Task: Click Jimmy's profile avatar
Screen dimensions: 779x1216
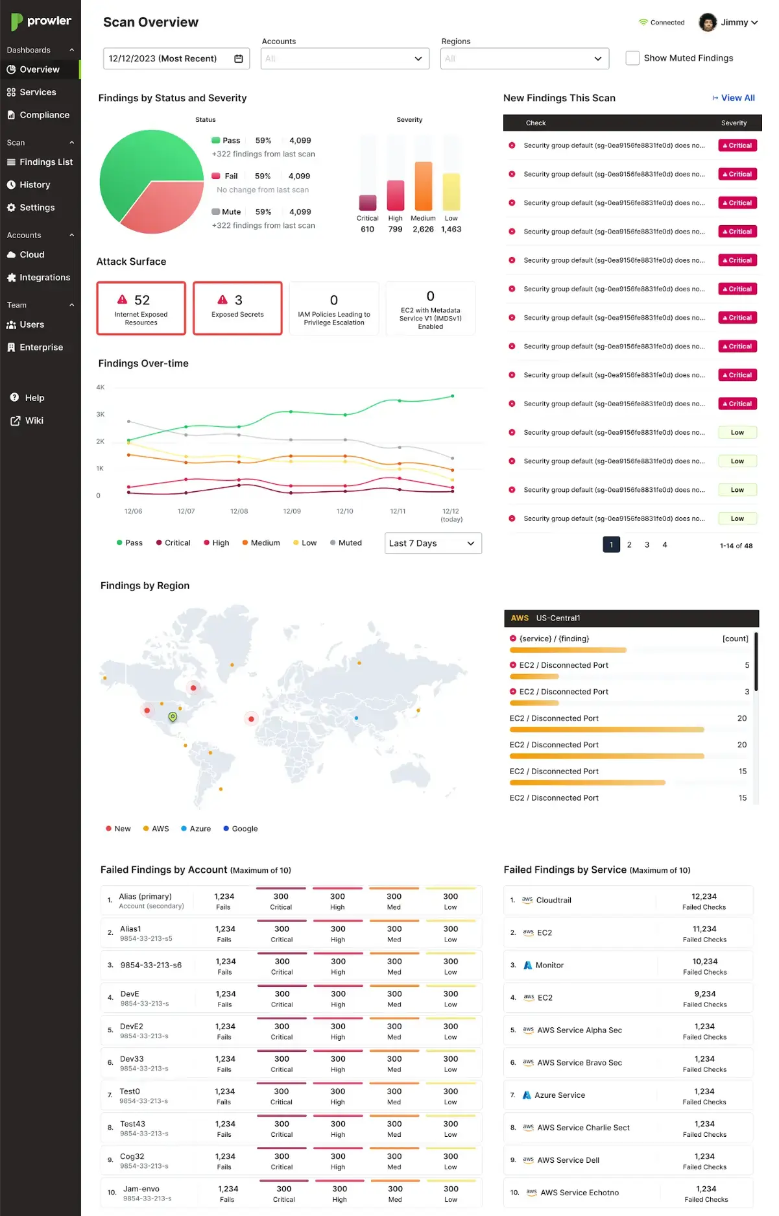Action: tap(707, 22)
